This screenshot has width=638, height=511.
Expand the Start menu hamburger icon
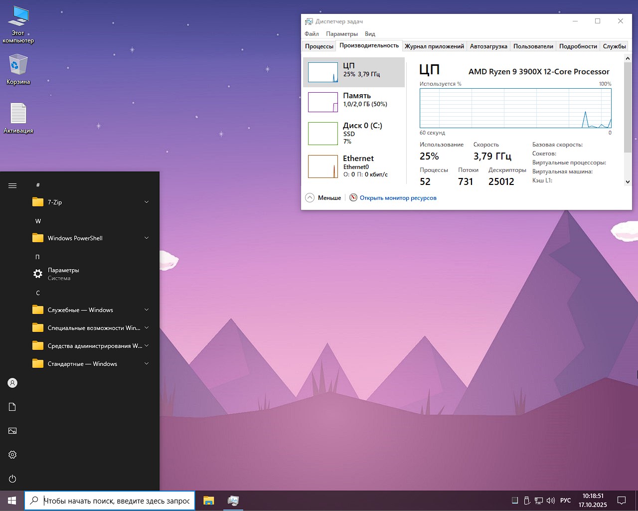pyautogui.click(x=12, y=185)
